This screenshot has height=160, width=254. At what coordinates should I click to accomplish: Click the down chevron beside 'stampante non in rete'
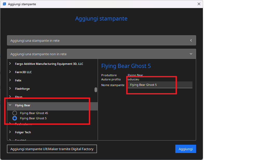[191, 54]
